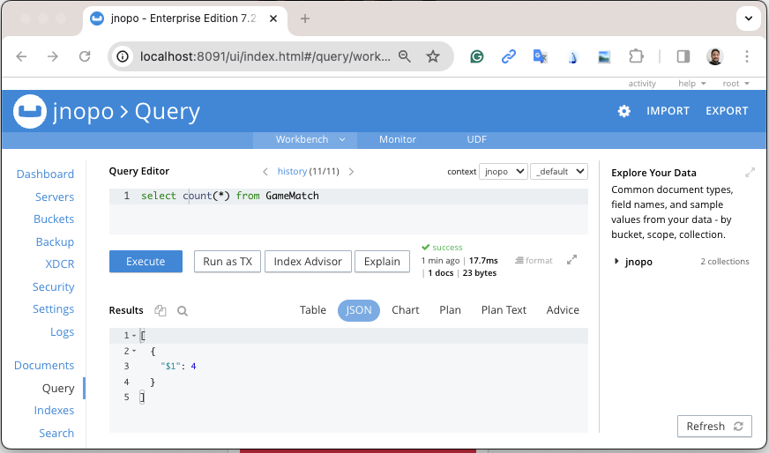769x453 pixels.
Task: Click the link chain extension icon
Action: coord(509,57)
